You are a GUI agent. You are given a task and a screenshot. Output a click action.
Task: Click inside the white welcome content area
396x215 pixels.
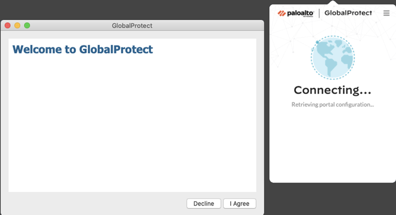132,127
